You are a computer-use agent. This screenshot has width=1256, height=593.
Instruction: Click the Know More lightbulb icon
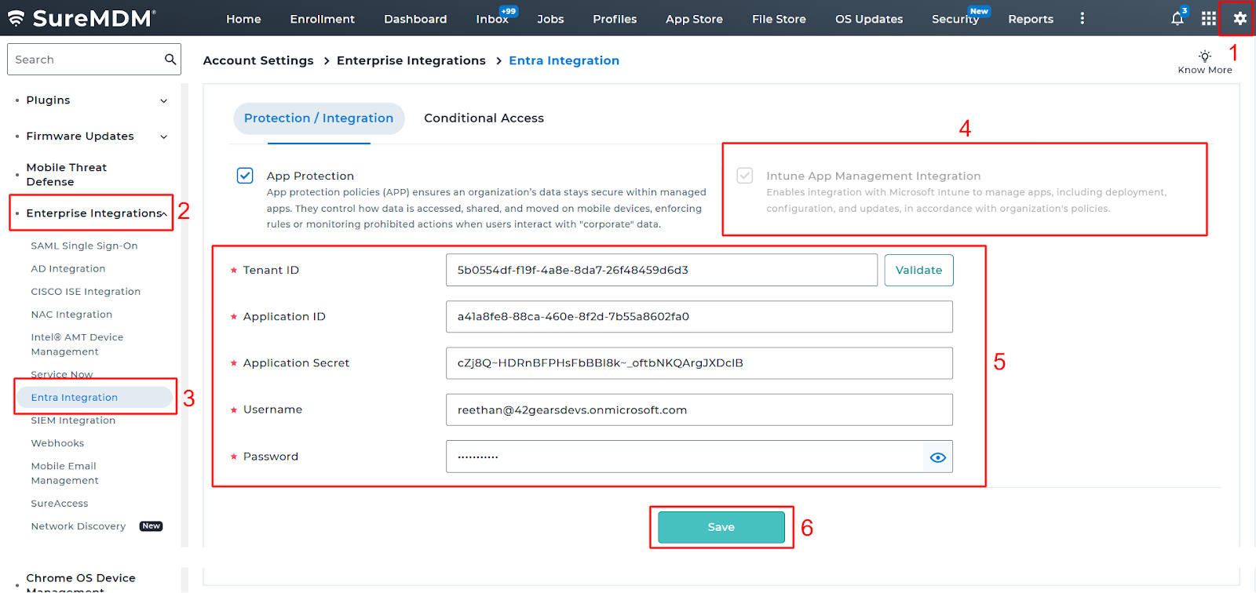[1204, 56]
